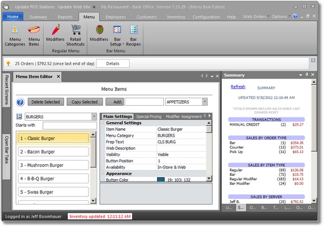324x227 pixels.
Task: Pin the Summary panel
Action: coord(307,75)
